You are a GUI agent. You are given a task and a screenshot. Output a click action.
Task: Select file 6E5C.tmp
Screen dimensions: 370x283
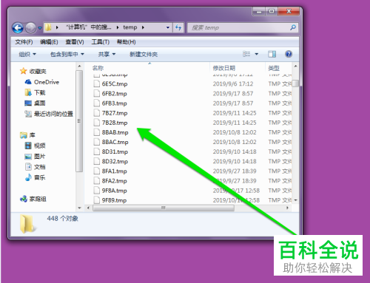(x=115, y=84)
